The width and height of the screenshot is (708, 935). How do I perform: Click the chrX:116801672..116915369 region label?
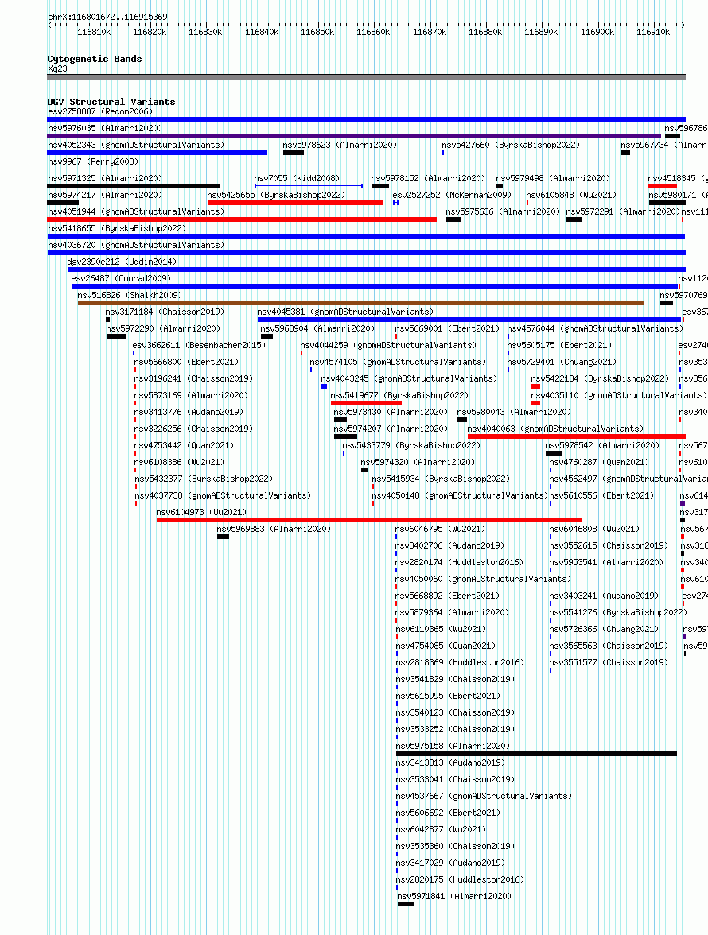pyautogui.click(x=107, y=17)
